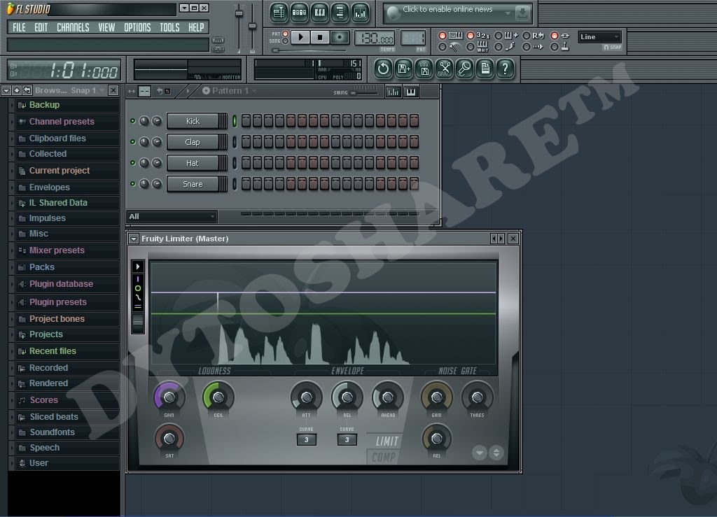
Task: Open the VIEW menu
Action: (x=106, y=27)
